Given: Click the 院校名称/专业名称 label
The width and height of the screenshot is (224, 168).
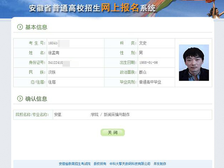Looking at the screenshot, I should [x=32, y=115].
